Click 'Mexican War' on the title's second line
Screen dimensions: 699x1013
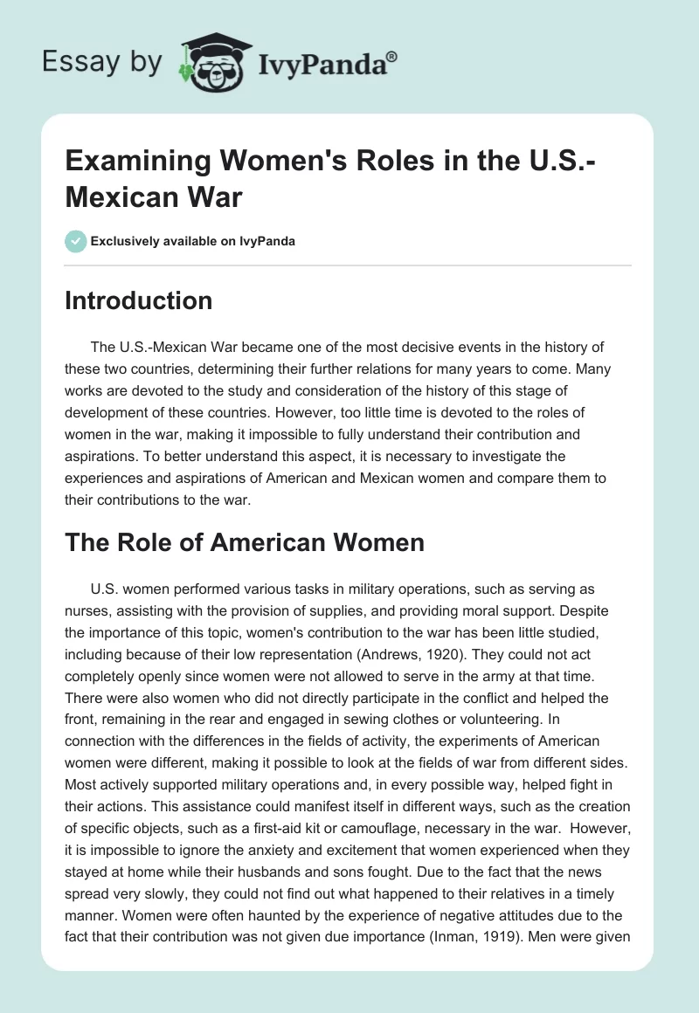[153, 196]
